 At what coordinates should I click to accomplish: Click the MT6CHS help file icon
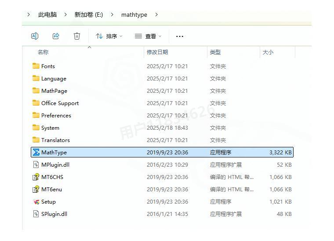(x=36, y=177)
